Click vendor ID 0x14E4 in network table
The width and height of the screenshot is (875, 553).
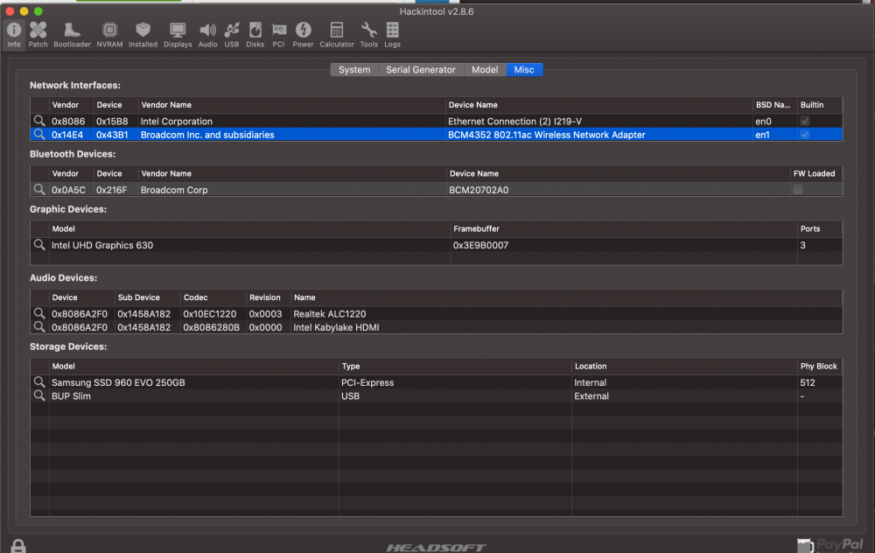(67, 135)
